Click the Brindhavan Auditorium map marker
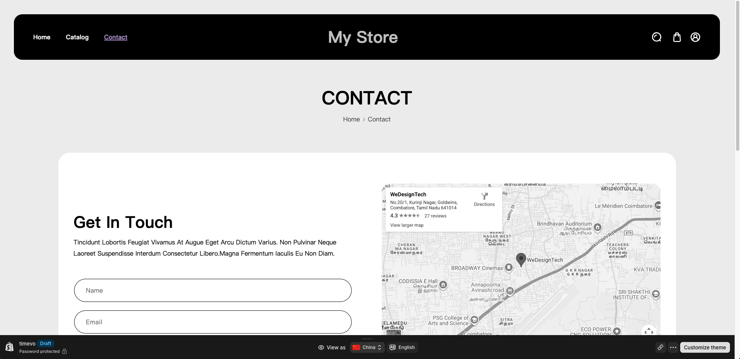740x359 pixels. coord(598,227)
